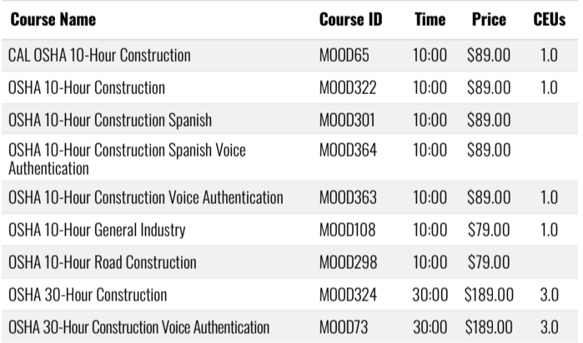Image resolution: width=583 pixels, height=343 pixels.
Task: Click the Course ID column header
Action: pyautogui.click(x=350, y=19)
